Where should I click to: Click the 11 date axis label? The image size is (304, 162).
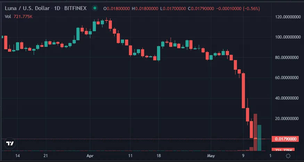(131, 156)
